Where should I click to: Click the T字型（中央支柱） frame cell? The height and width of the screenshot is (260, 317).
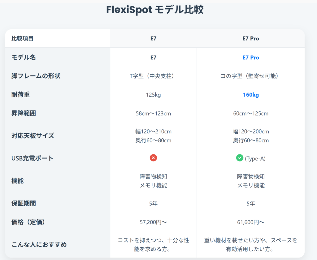[153, 76]
